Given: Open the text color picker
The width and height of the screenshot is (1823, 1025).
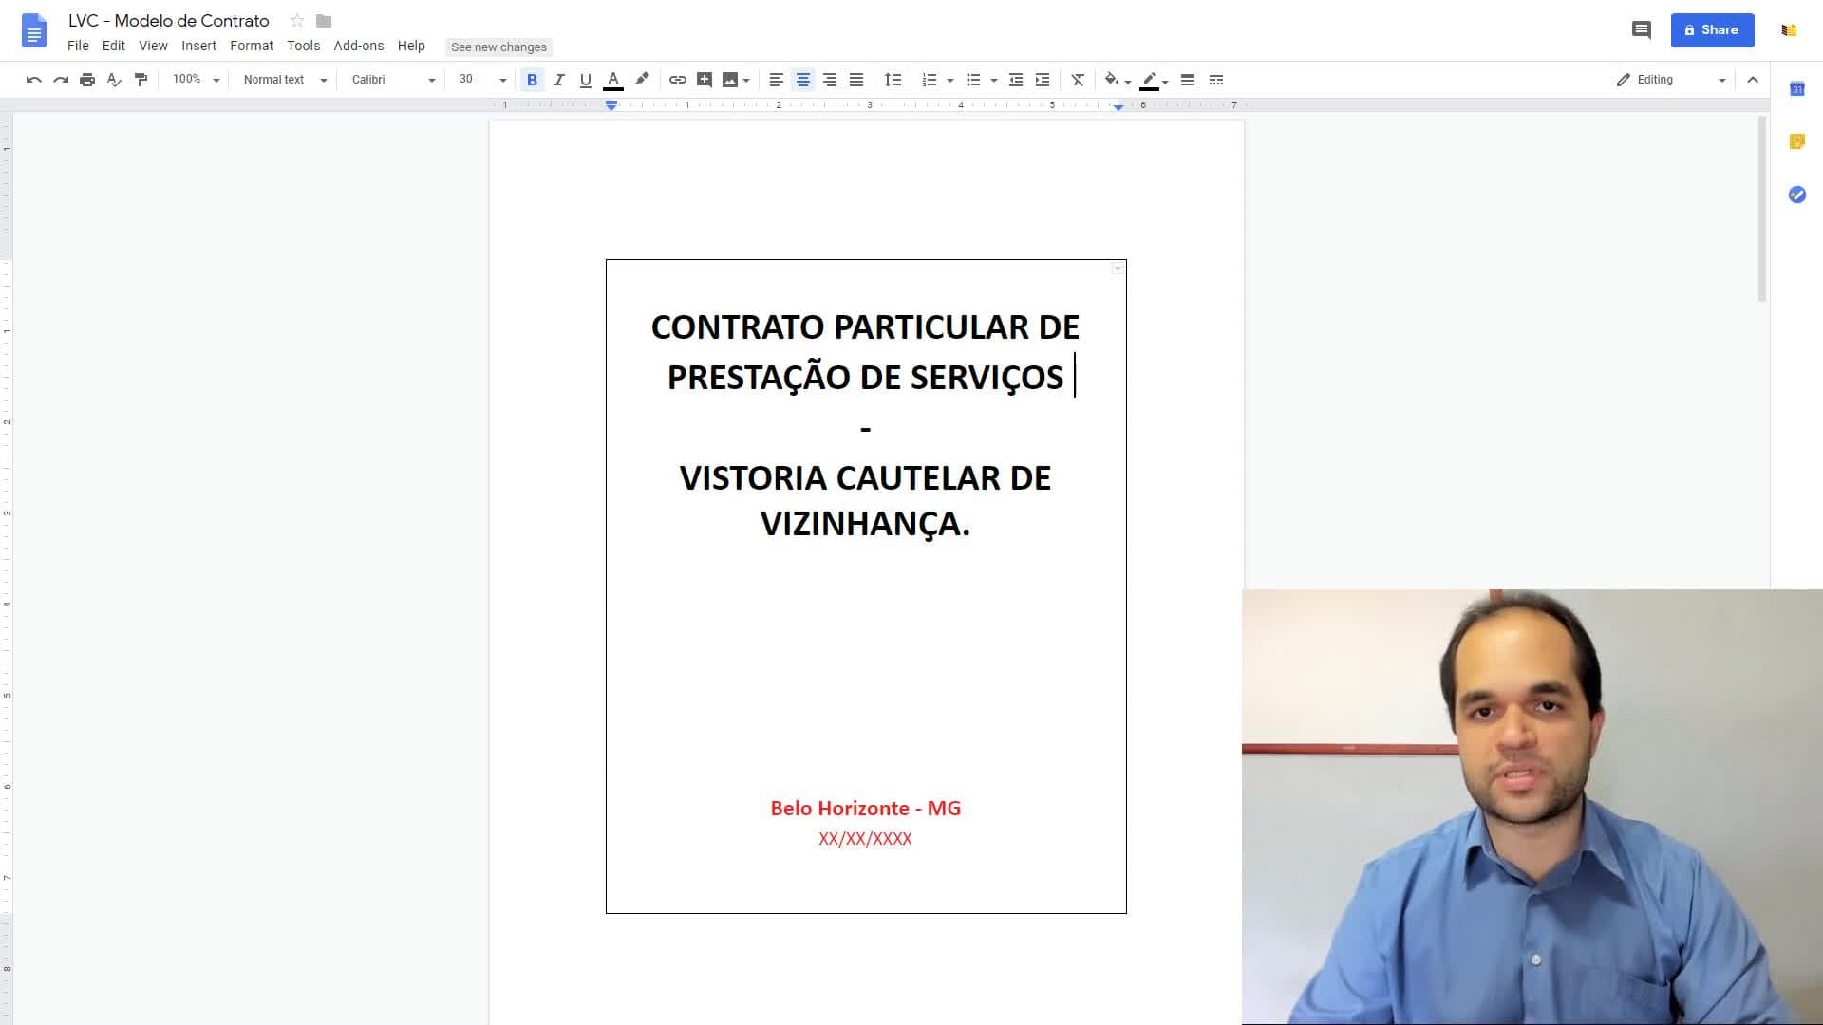Looking at the screenshot, I should [x=613, y=80].
